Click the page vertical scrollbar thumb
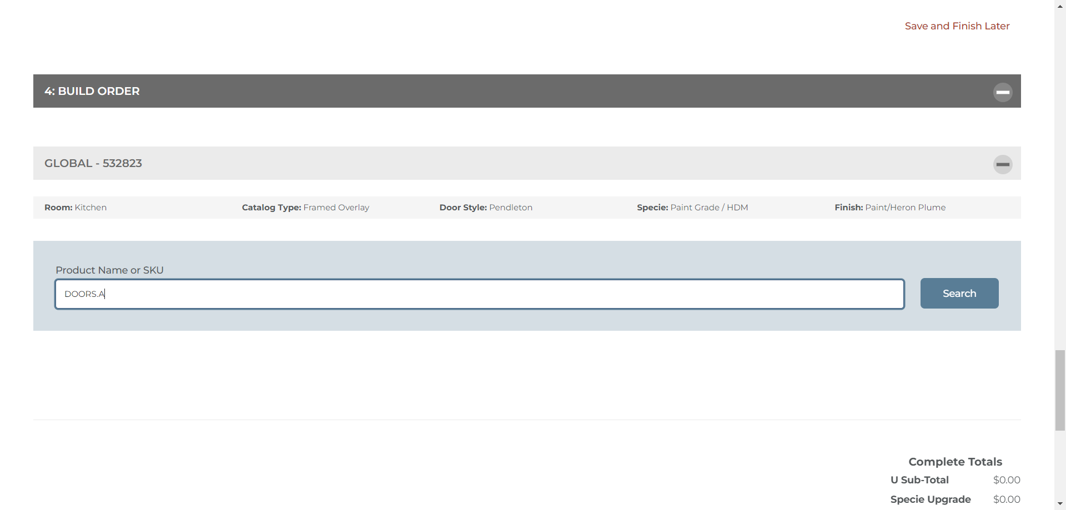The image size is (1066, 510). click(x=1060, y=390)
